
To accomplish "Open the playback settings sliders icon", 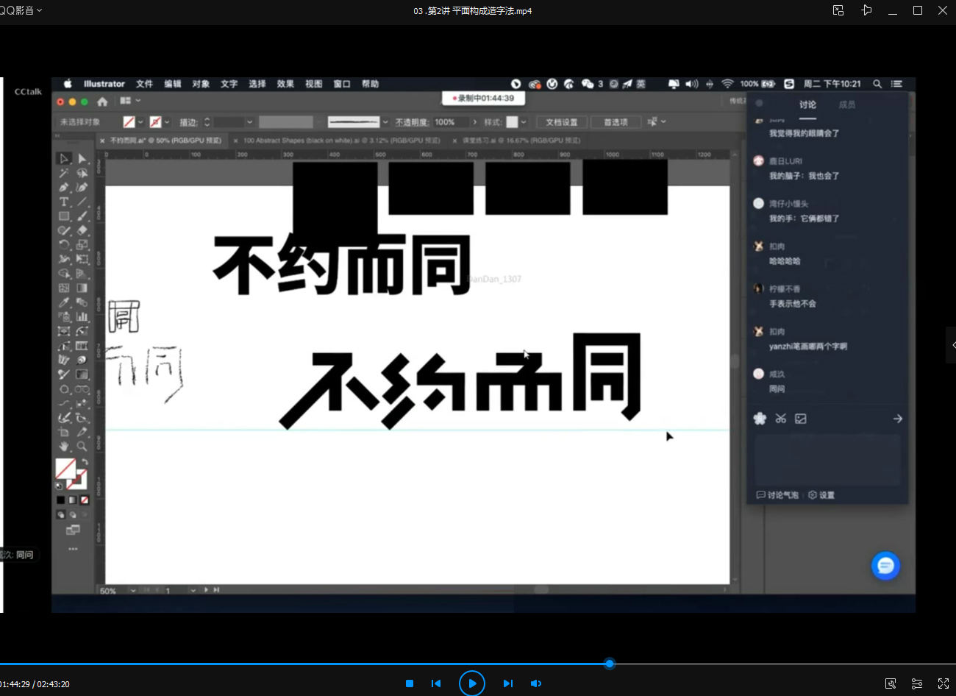I will click(917, 683).
